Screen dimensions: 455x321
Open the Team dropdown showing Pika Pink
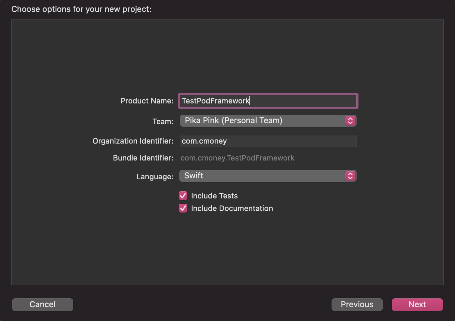coord(263,121)
